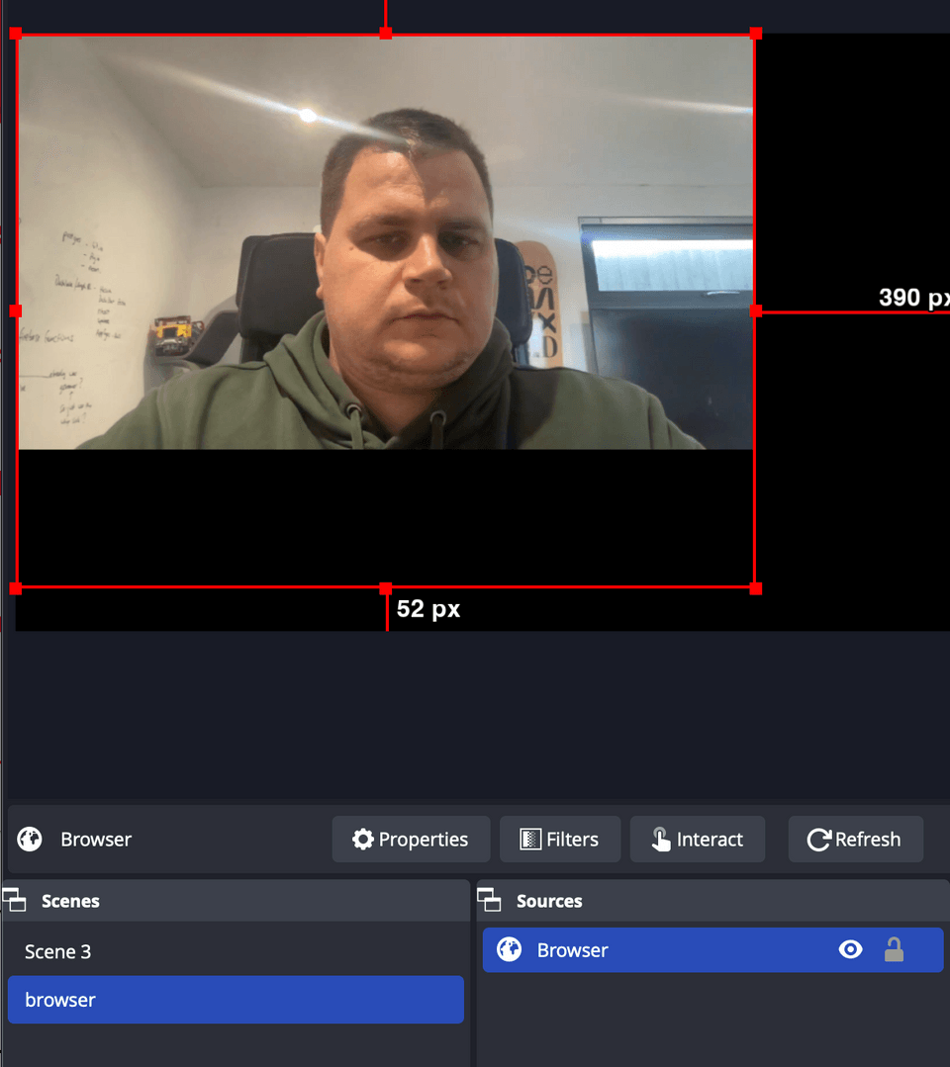950x1067 pixels.
Task: Click the globe icon beside the Properties toolbar
Action: tap(30, 840)
